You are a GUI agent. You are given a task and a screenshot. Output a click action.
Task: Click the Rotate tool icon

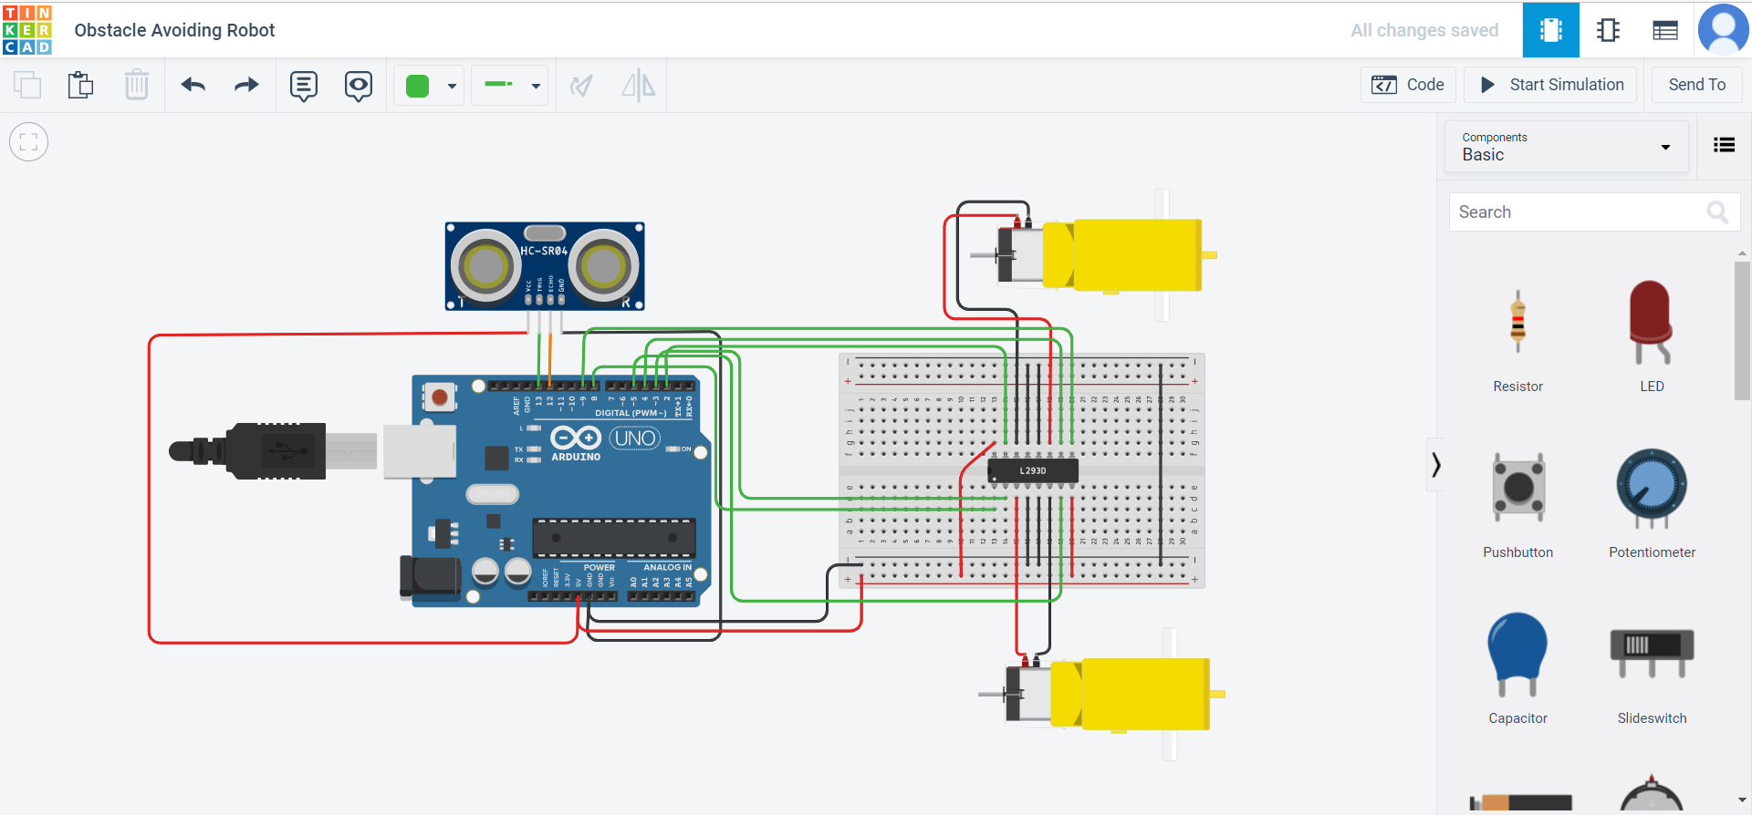coord(581,86)
